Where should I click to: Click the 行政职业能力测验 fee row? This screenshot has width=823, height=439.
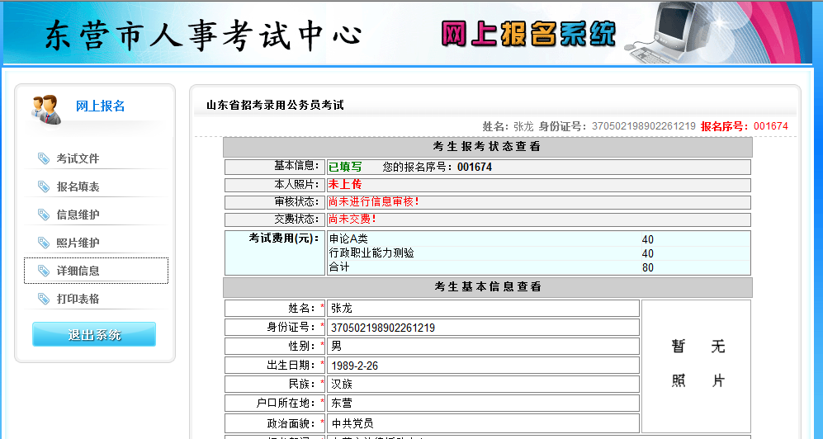tap(538, 253)
